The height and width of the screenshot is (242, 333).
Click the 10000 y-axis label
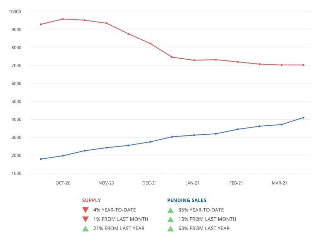pyautogui.click(x=15, y=11)
